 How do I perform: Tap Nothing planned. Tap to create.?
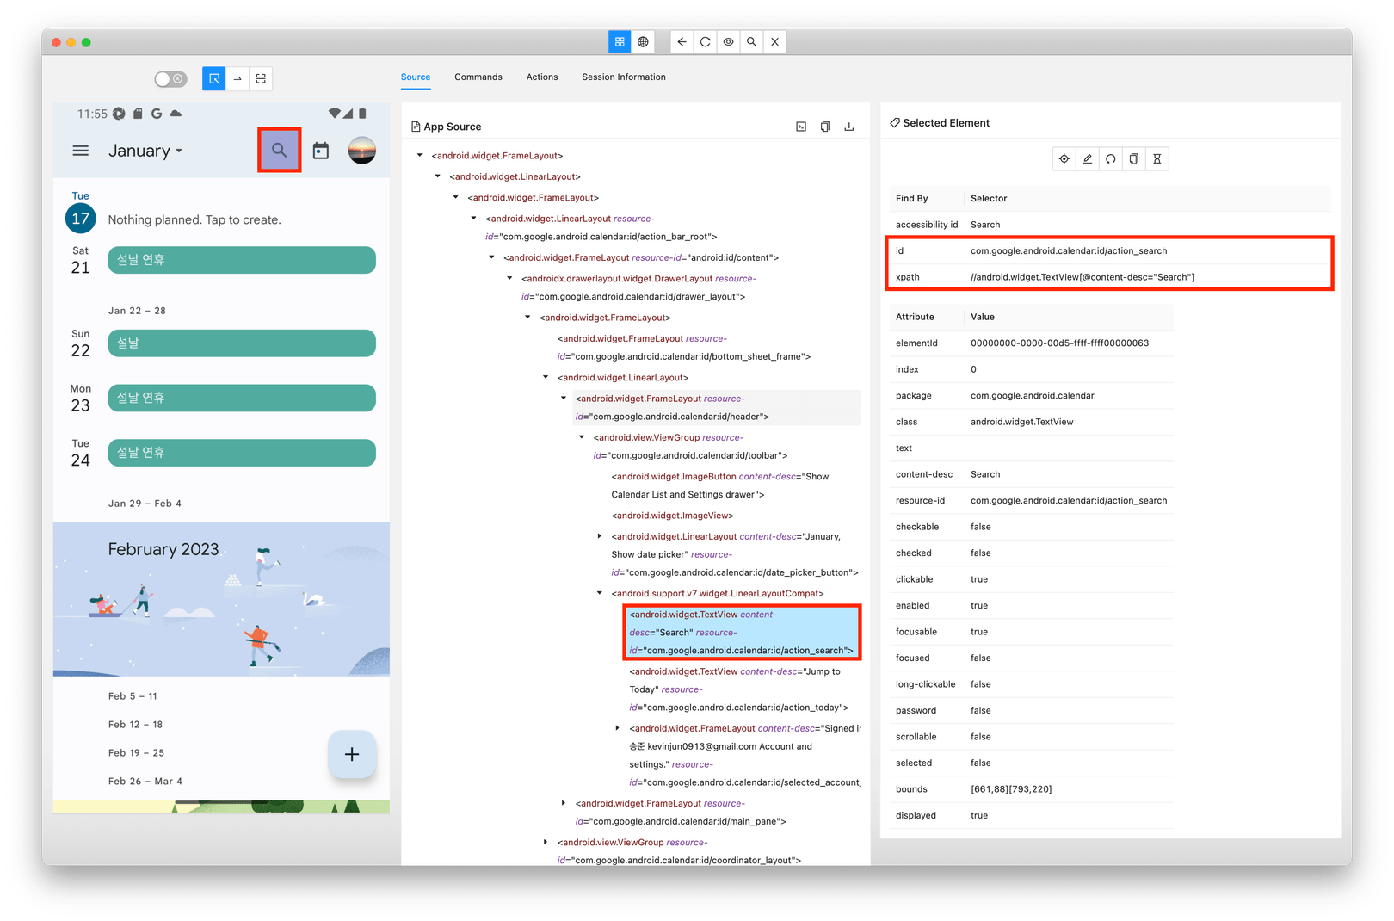pos(194,219)
